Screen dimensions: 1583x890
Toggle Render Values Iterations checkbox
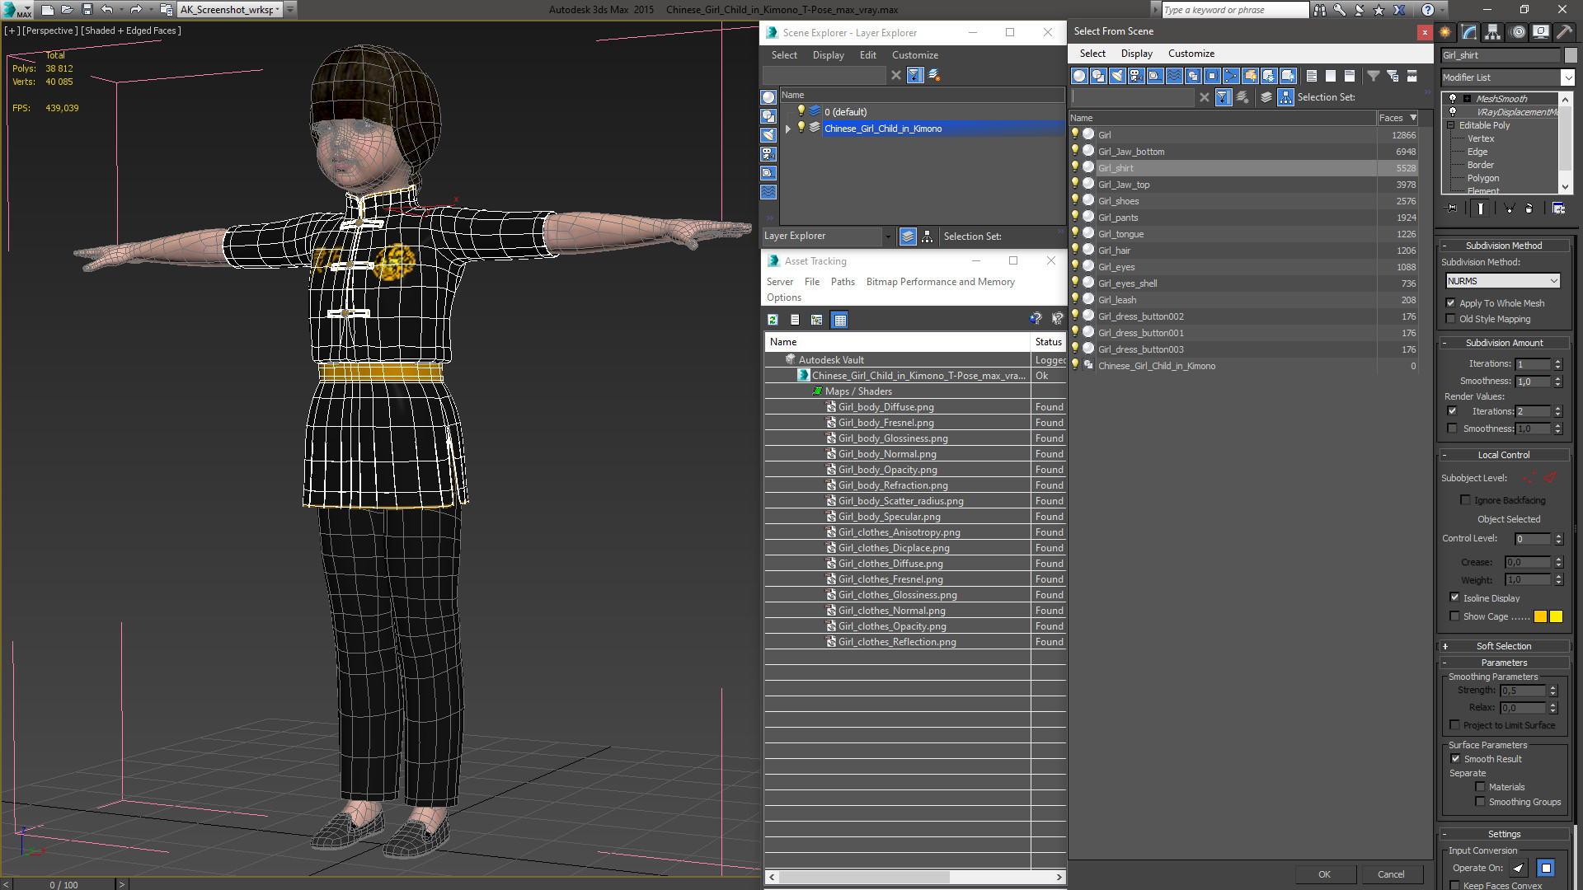1453,411
